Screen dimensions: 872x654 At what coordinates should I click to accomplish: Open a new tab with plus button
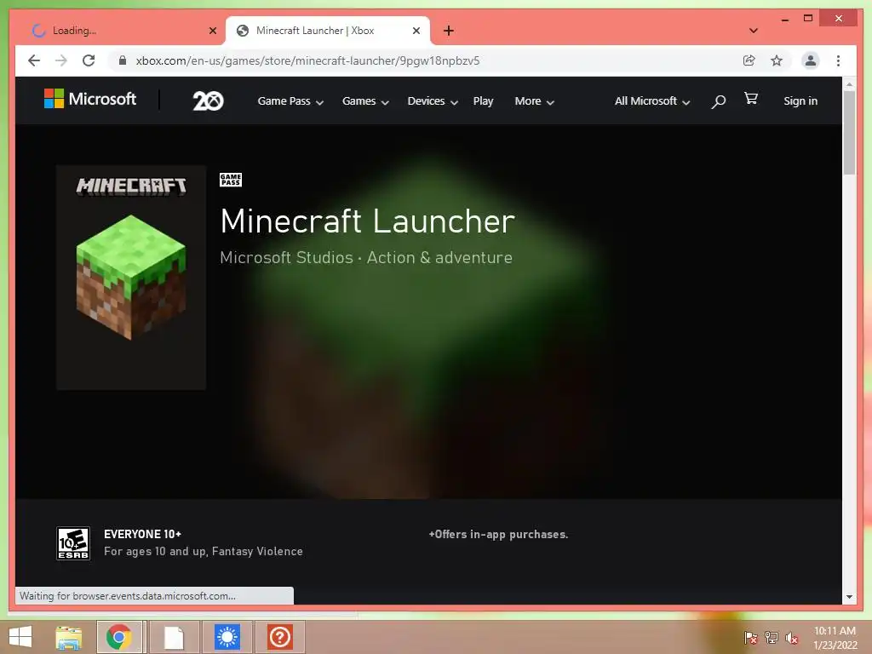pyautogui.click(x=449, y=31)
